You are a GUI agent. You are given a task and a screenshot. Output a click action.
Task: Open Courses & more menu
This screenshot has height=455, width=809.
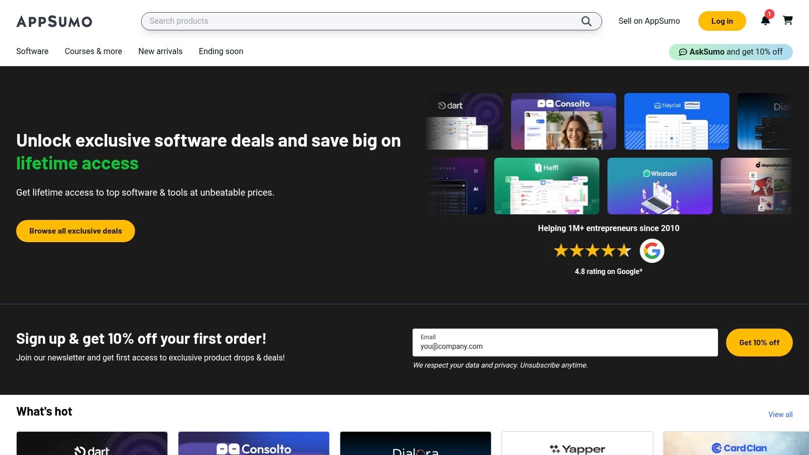tap(93, 52)
